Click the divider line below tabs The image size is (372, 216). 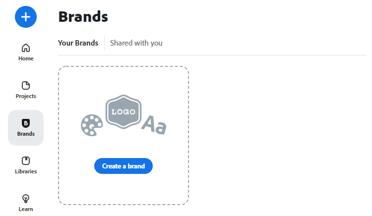248,55
